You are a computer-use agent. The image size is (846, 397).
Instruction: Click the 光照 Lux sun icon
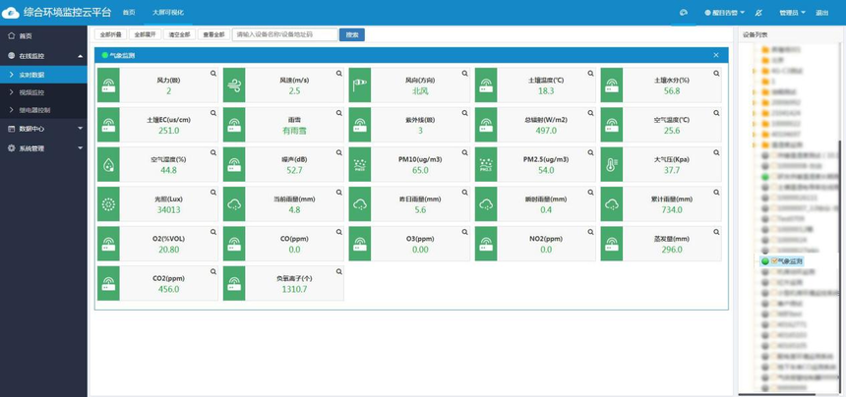[x=108, y=204]
